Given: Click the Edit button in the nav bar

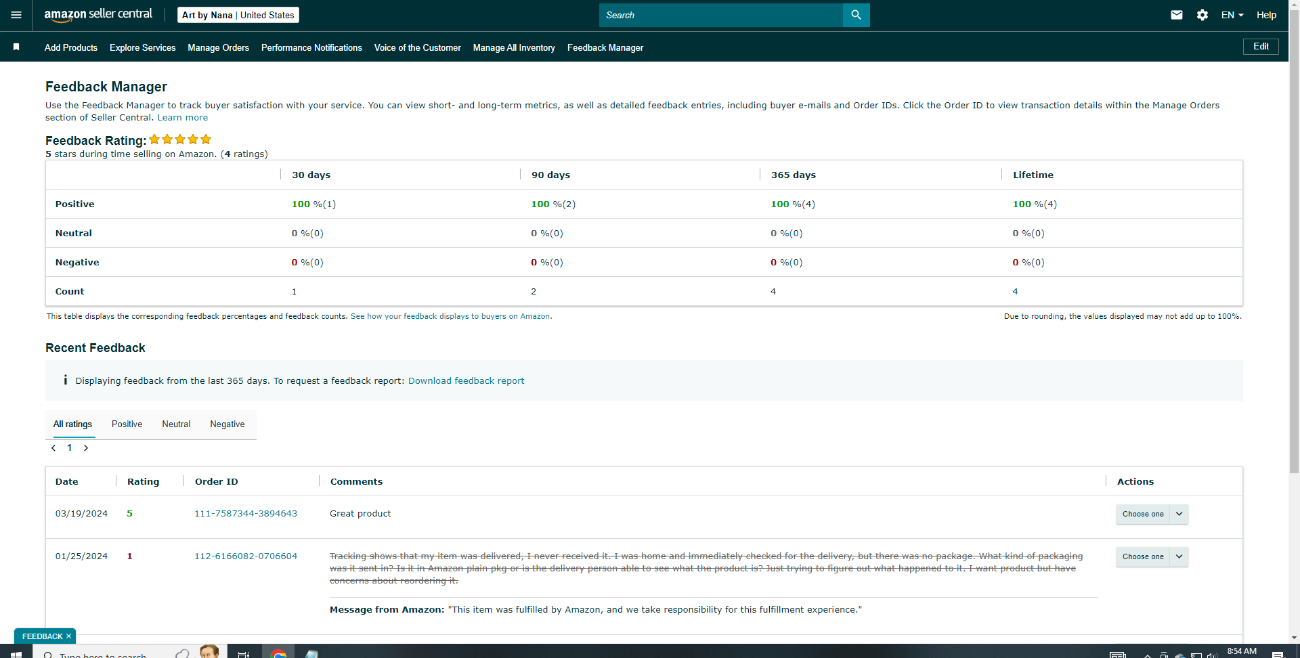Looking at the screenshot, I should click(x=1261, y=47).
